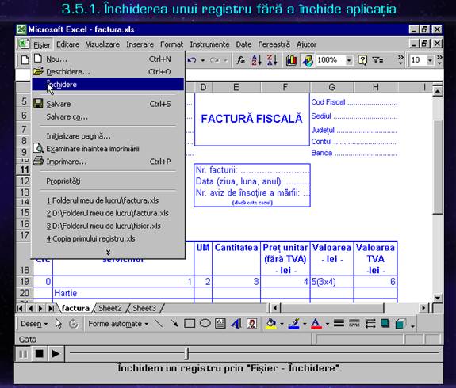Screen dimensions: 456x388
Task: Select the Hartie cell in row 20
Action: coord(123,293)
